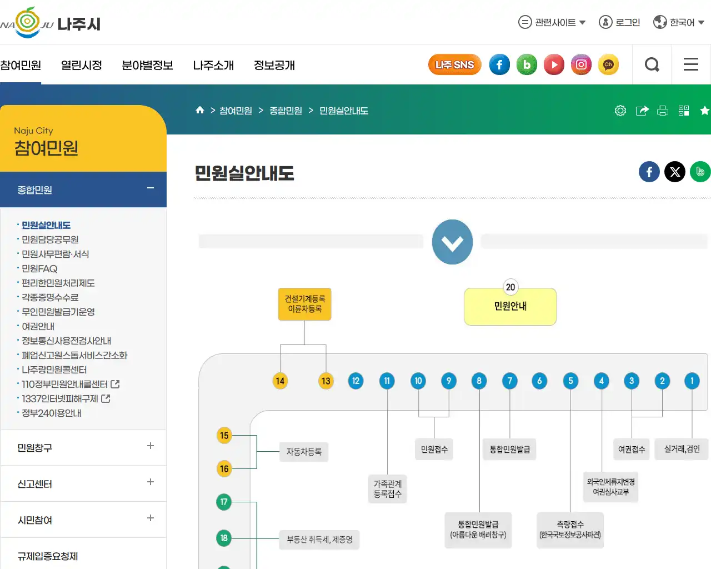This screenshot has width=711, height=569.
Task: Open 나주랑민원콜센터 sidebar link
Action: pos(54,370)
